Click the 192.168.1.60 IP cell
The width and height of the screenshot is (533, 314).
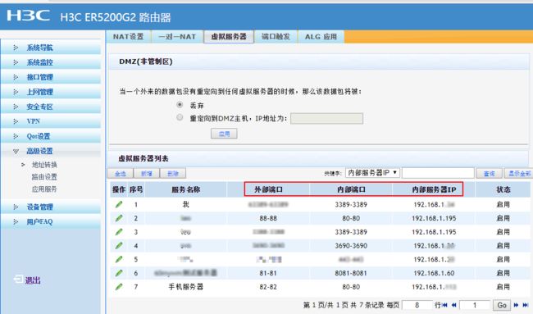tap(434, 273)
